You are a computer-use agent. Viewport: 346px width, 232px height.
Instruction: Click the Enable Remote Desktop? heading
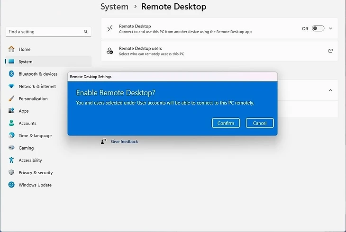point(116,93)
